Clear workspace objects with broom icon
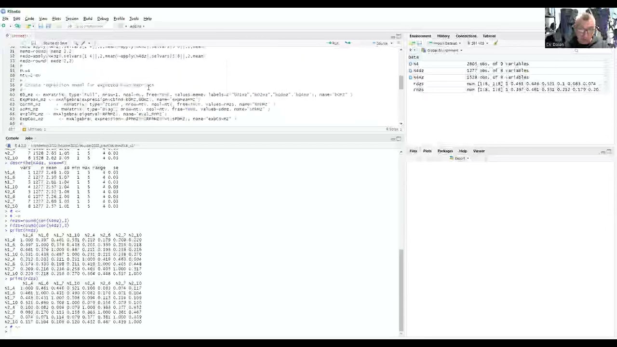The image size is (617, 347). [x=496, y=43]
